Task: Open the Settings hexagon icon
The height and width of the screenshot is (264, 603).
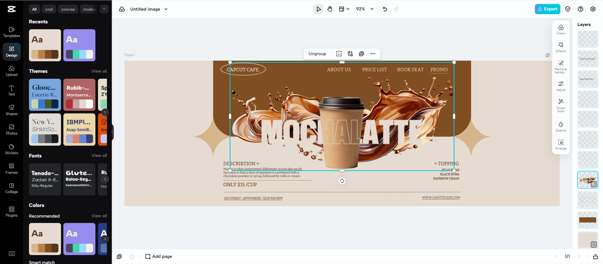Action: 593,9
